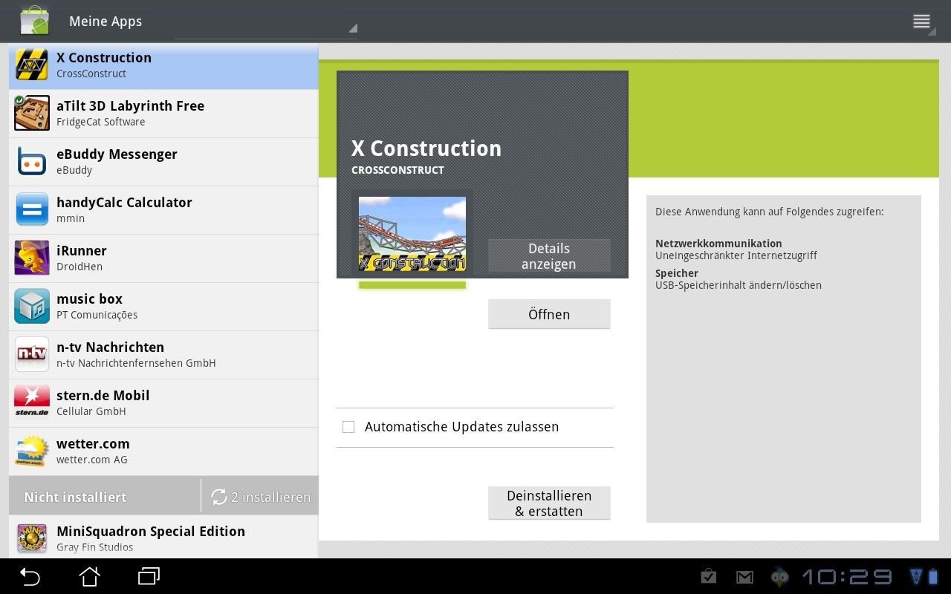Open the market download notification icon
The image size is (951, 594).
(x=709, y=576)
